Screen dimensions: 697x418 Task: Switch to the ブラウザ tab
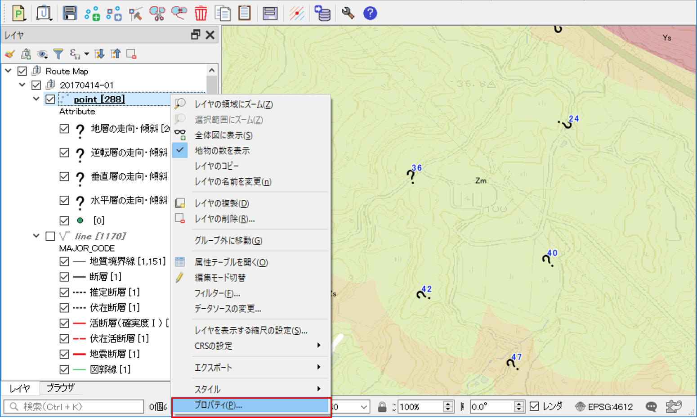(x=60, y=388)
